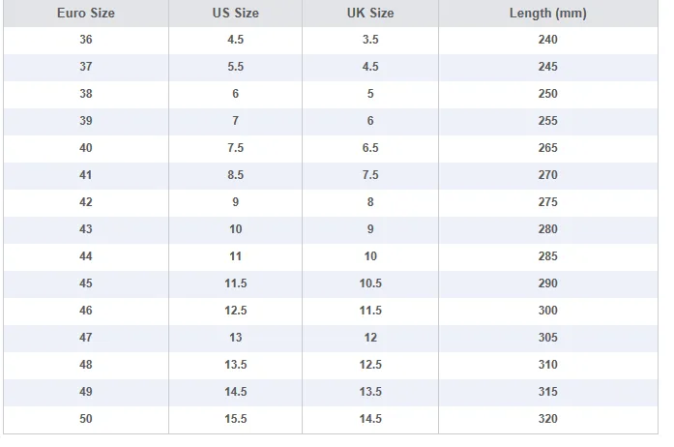Click the Euro Size column header
The height and width of the screenshot is (447, 674).
86,13
